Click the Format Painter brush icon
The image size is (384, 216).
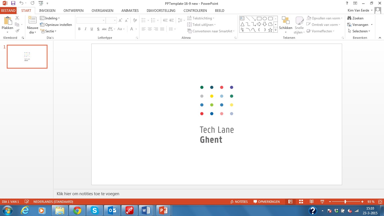coord(17,31)
